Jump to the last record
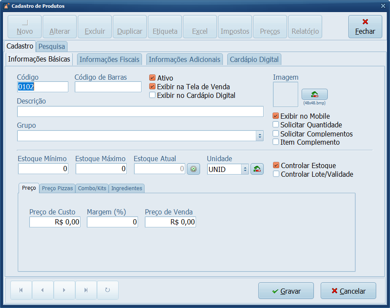Screen dimensions: 390x308 tap(86, 290)
